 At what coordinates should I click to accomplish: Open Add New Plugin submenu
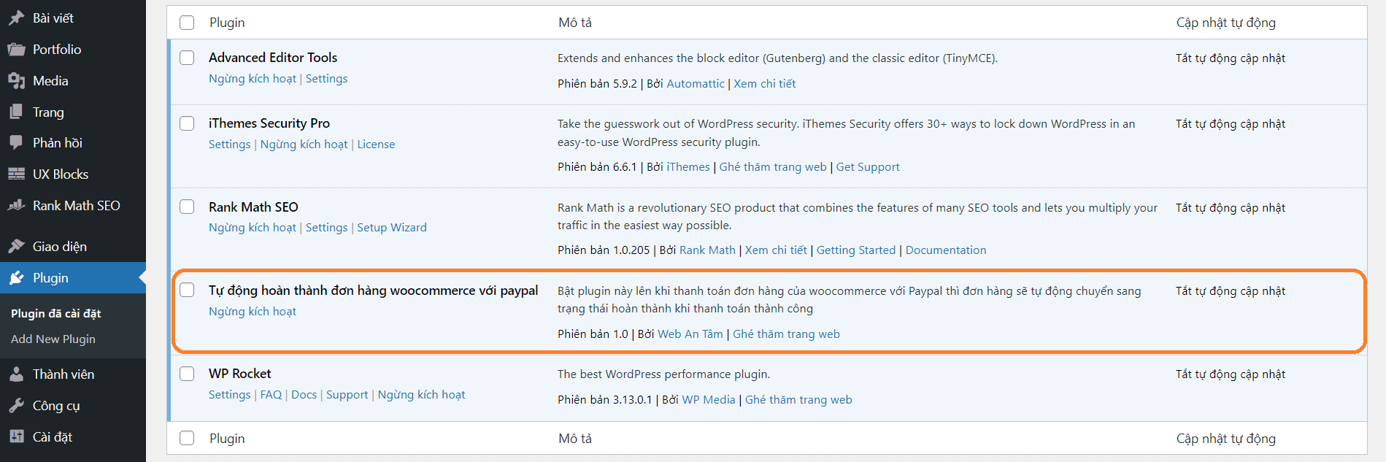(x=53, y=339)
